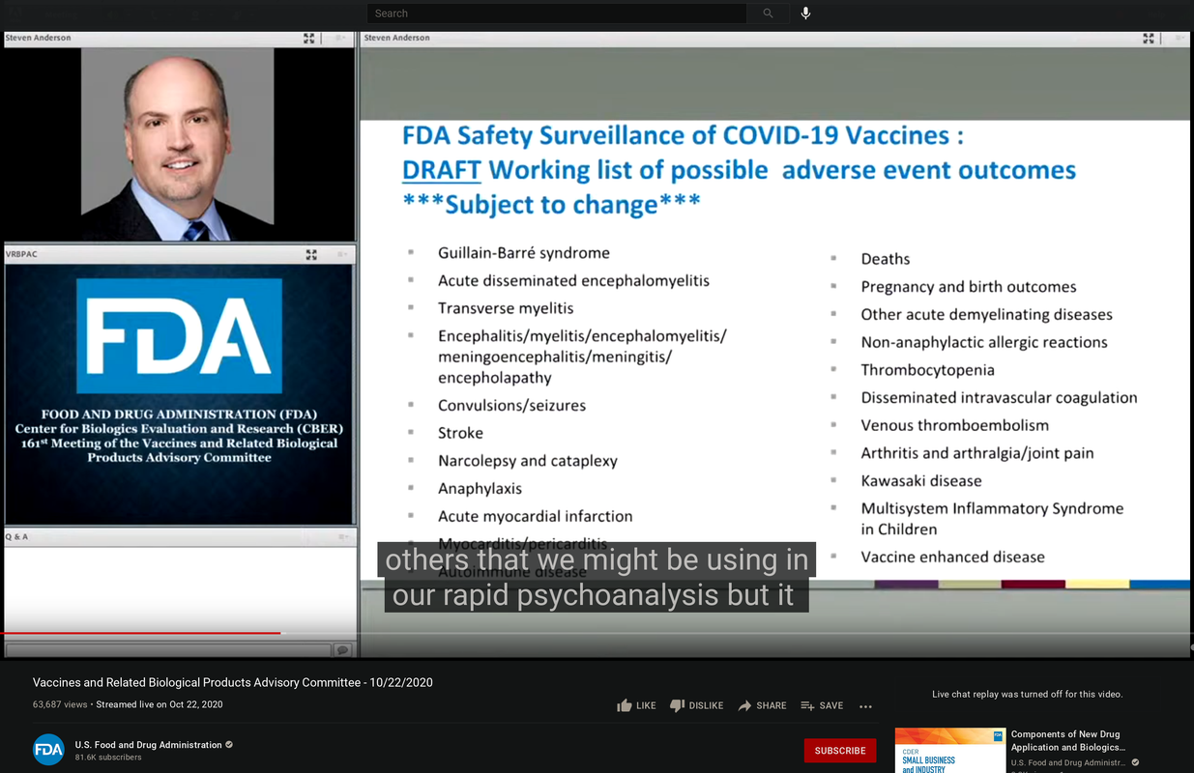
Task: Click the fullscreen icon of the slide presentation panel
Action: (x=1149, y=38)
